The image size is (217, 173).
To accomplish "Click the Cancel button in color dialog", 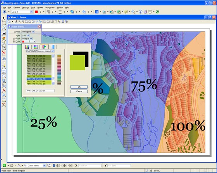I will pyautogui.click(x=79, y=92).
